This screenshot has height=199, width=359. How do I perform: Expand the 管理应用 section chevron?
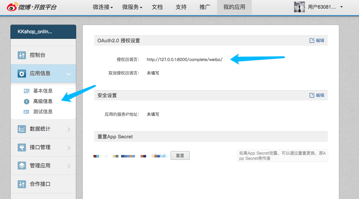(69, 166)
